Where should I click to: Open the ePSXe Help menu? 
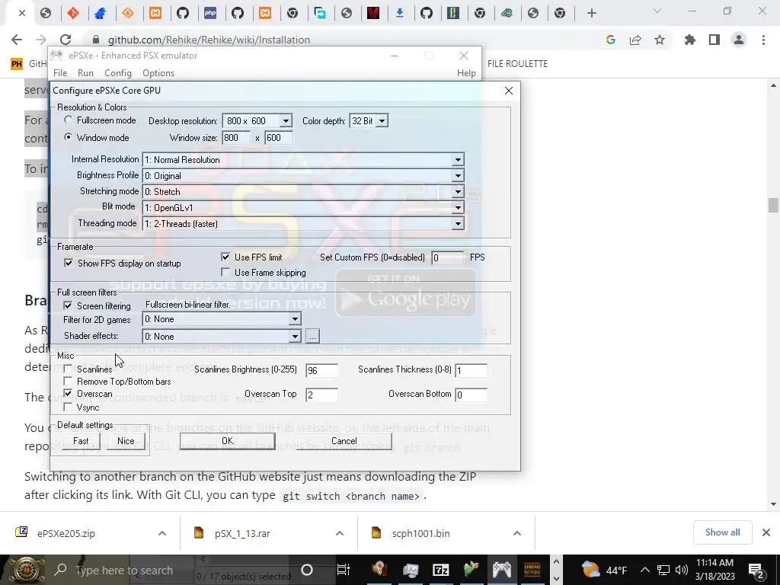pos(466,72)
